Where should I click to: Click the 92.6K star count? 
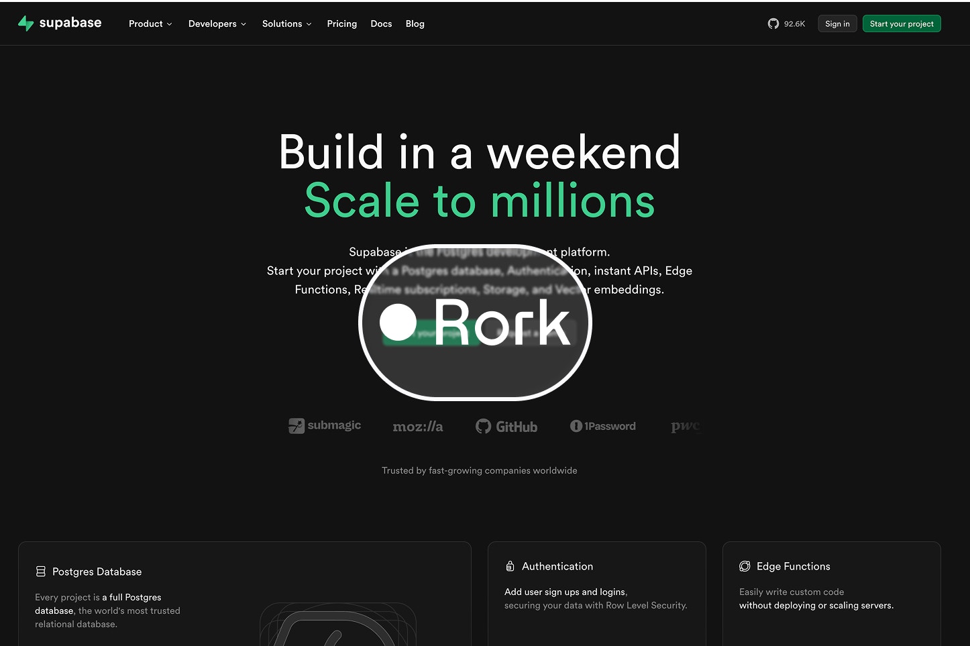795,23
